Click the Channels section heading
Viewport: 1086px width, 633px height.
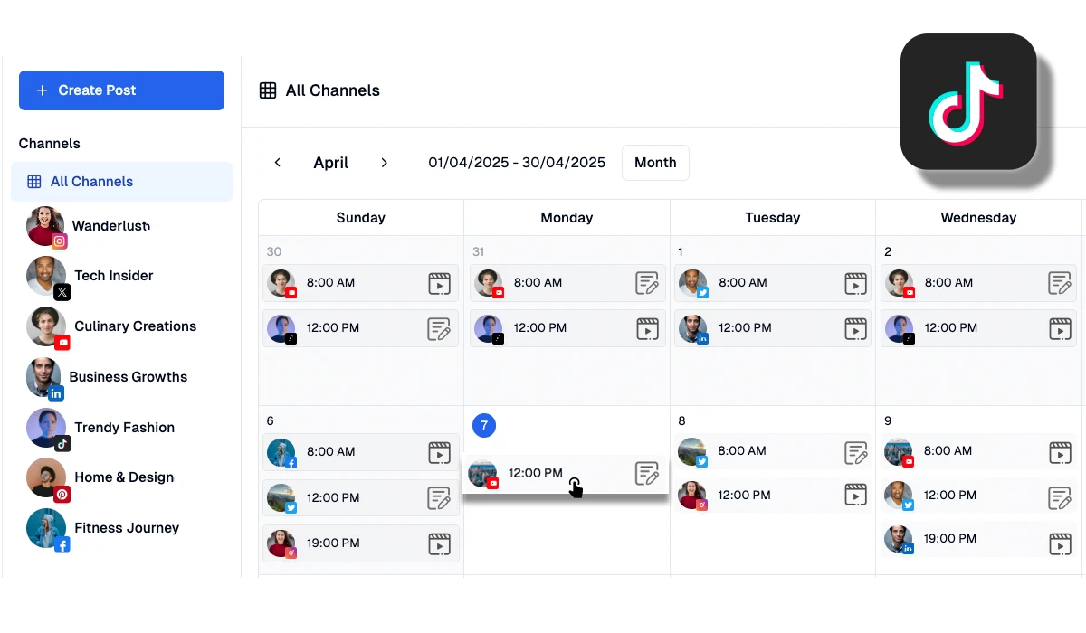point(50,144)
